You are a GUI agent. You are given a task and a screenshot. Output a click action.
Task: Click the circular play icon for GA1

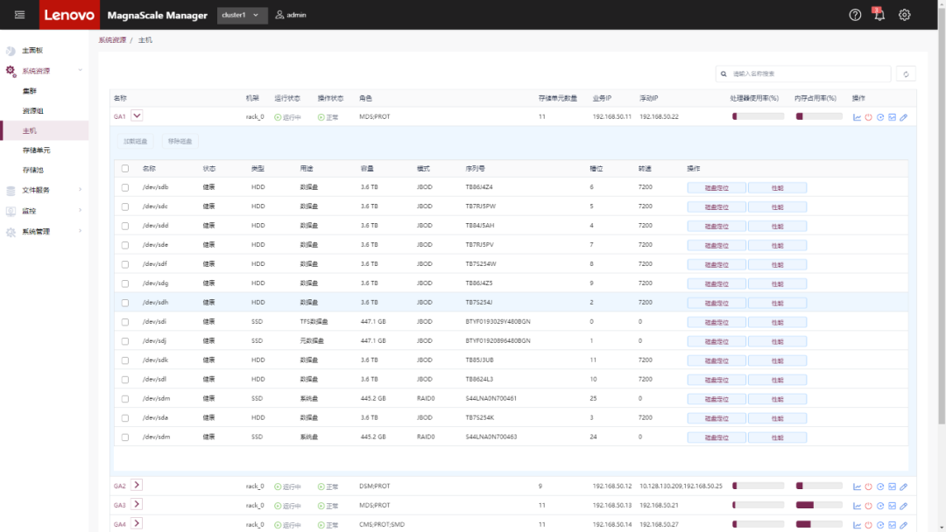point(880,117)
